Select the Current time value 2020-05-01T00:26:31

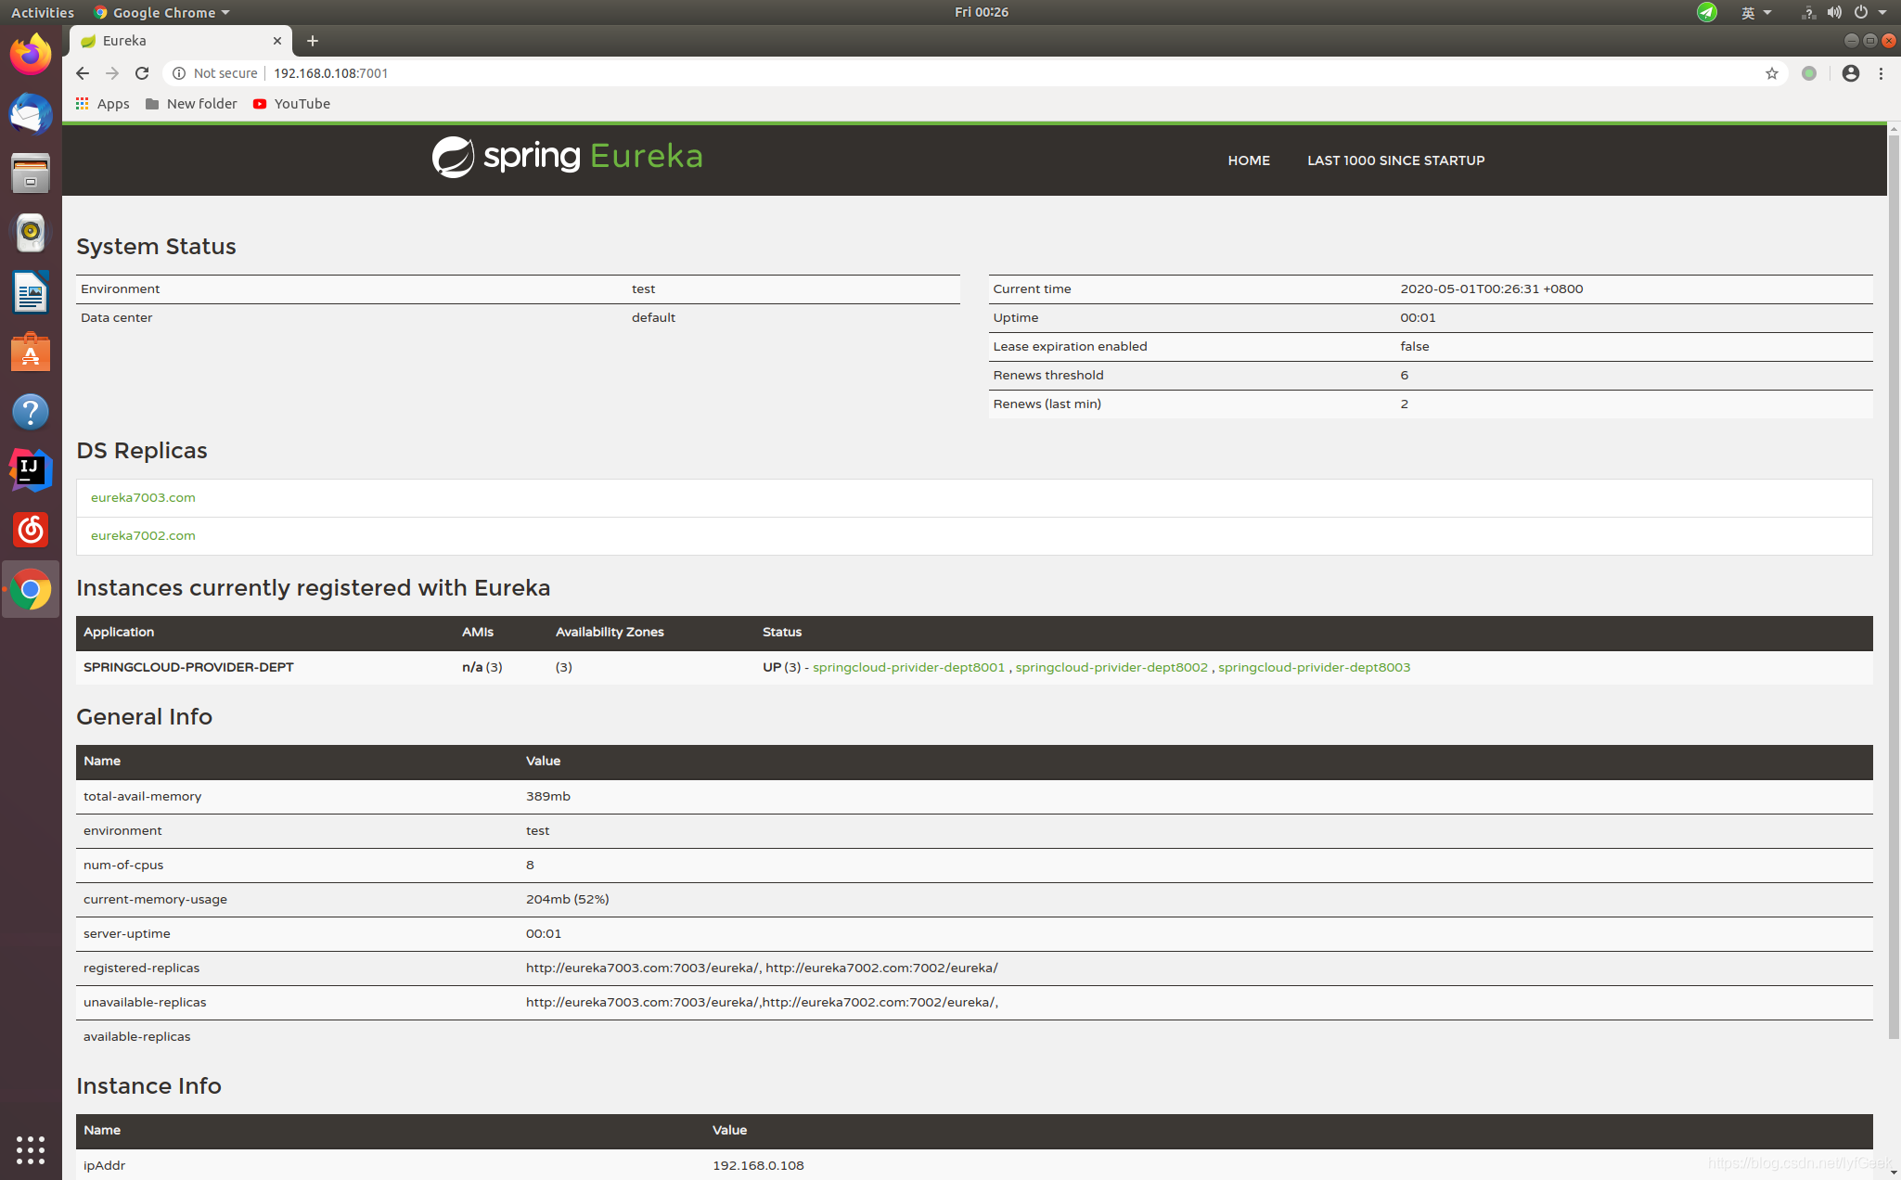tap(1491, 289)
